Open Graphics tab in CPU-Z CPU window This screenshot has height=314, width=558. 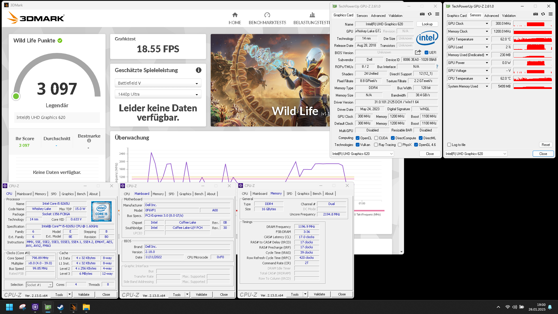coord(68,194)
